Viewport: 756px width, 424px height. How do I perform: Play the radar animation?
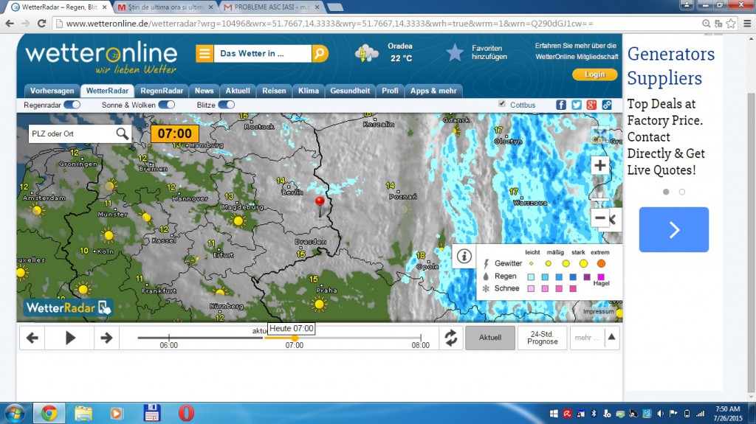[70, 338]
